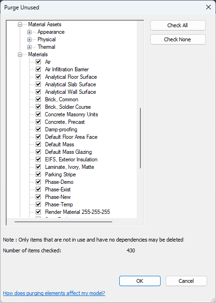Expand the Thermal assets node
This screenshot has width=216, height=303.
[29, 47]
